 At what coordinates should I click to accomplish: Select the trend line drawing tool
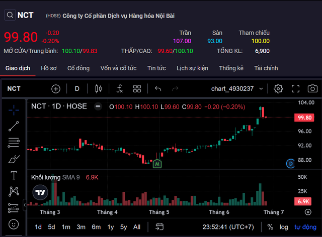[x=14, y=126]
